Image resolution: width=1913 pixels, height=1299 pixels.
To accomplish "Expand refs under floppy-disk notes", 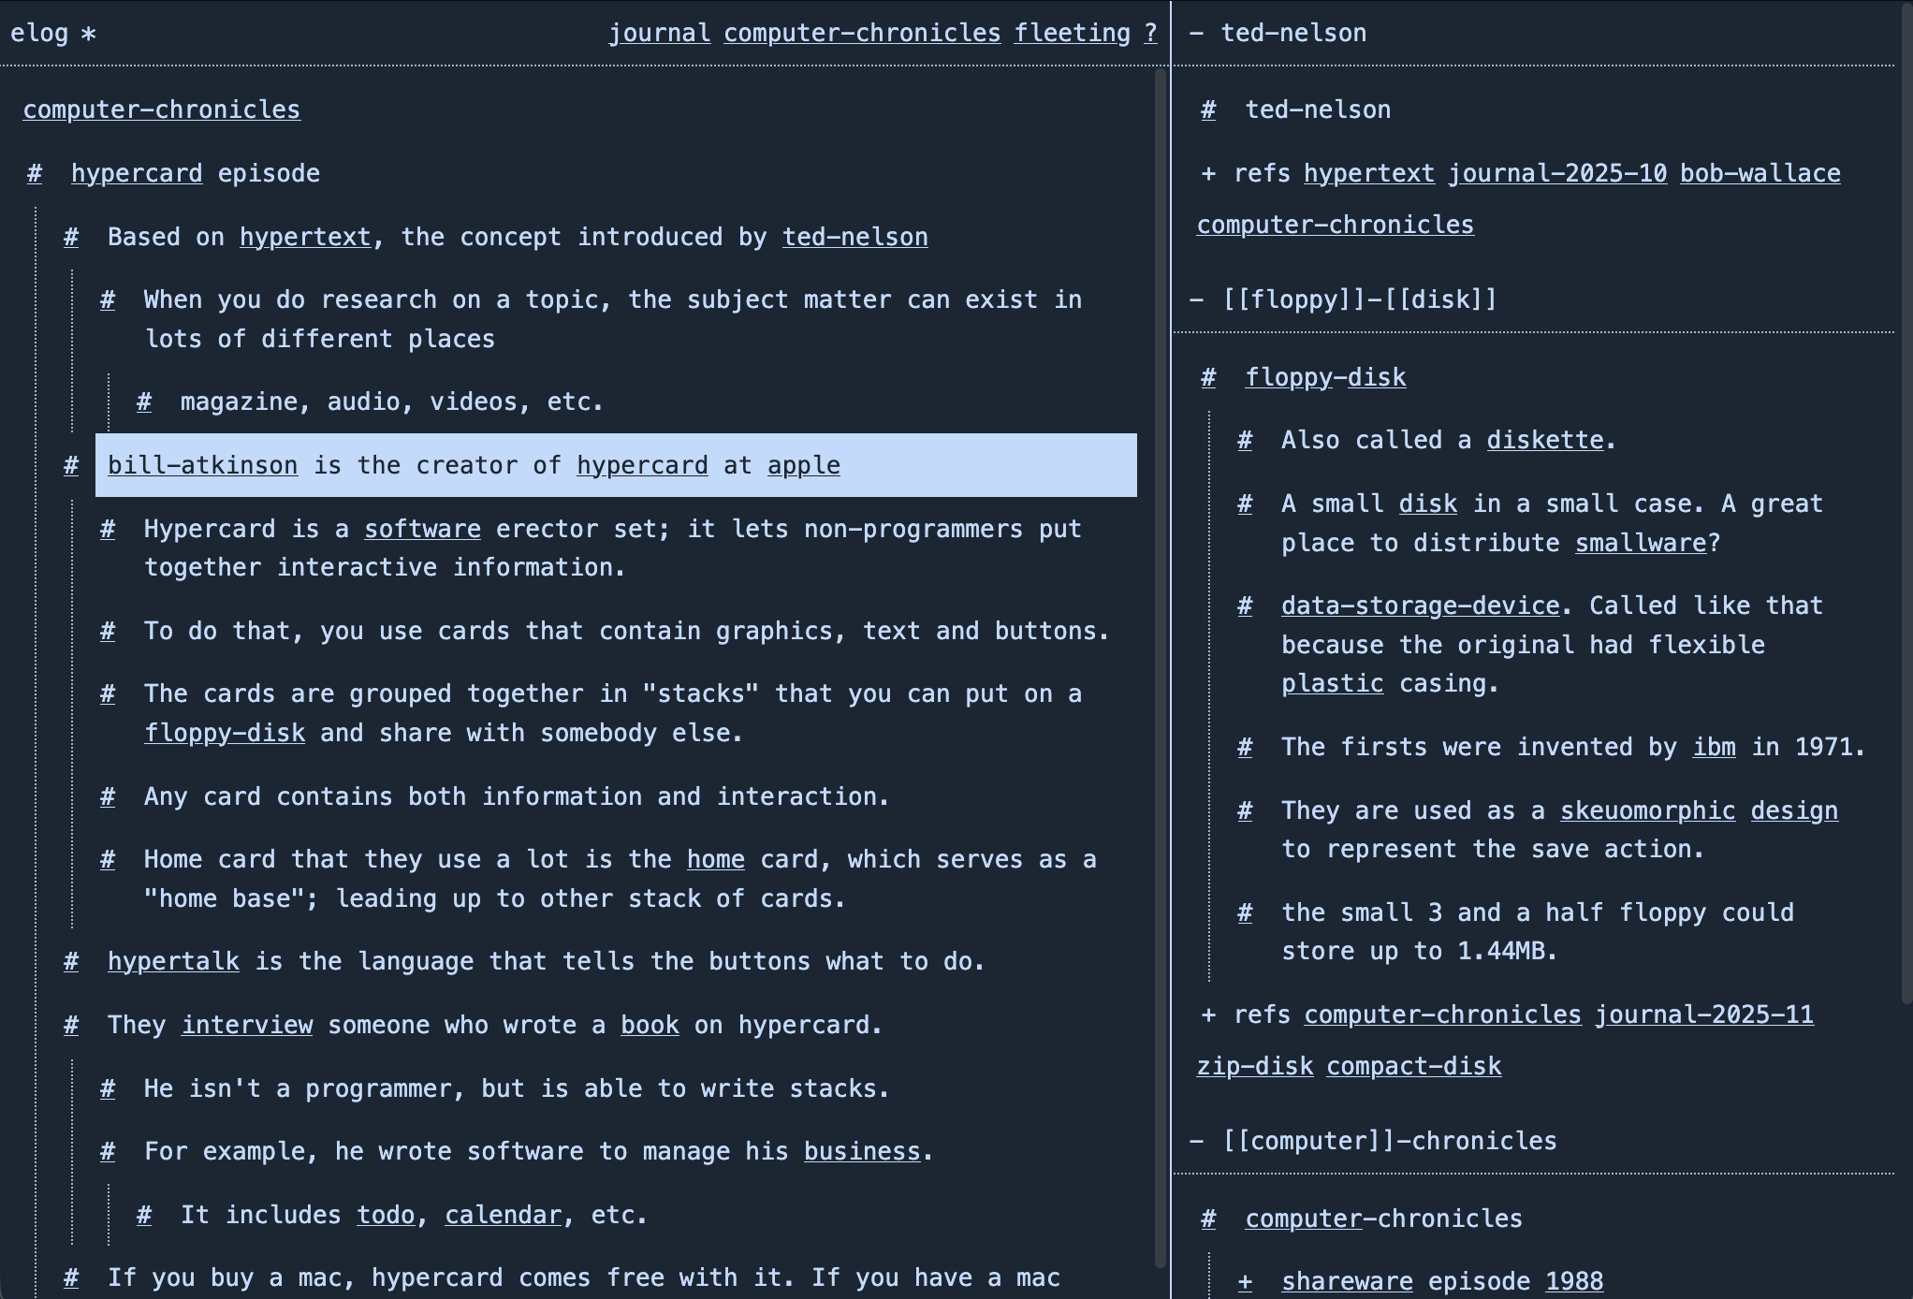I will (x=1208, y=1015).
